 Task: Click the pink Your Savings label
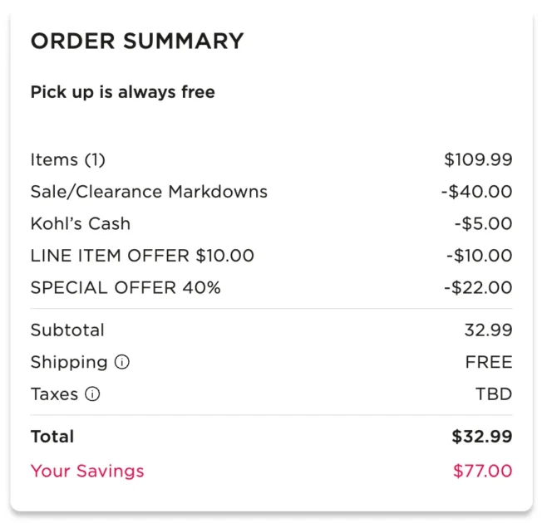(87, 472)
